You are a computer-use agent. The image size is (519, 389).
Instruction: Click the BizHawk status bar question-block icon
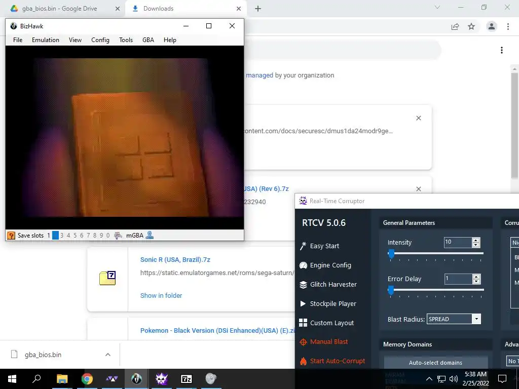point(11,236)
